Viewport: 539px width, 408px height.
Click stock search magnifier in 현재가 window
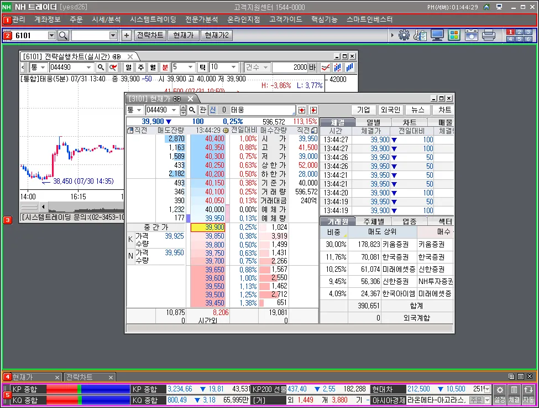coord(192,110)
